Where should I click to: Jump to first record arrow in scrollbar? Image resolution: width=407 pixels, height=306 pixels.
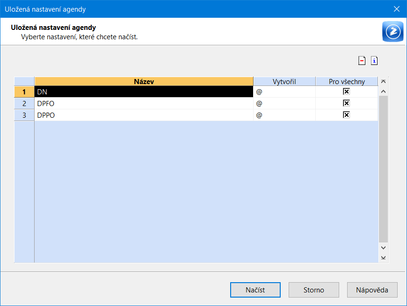(x=383, y=82)
